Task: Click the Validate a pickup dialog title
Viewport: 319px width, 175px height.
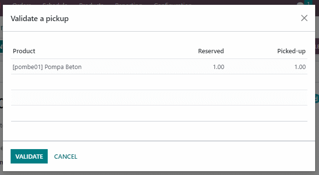Action: tap(40, 19)
